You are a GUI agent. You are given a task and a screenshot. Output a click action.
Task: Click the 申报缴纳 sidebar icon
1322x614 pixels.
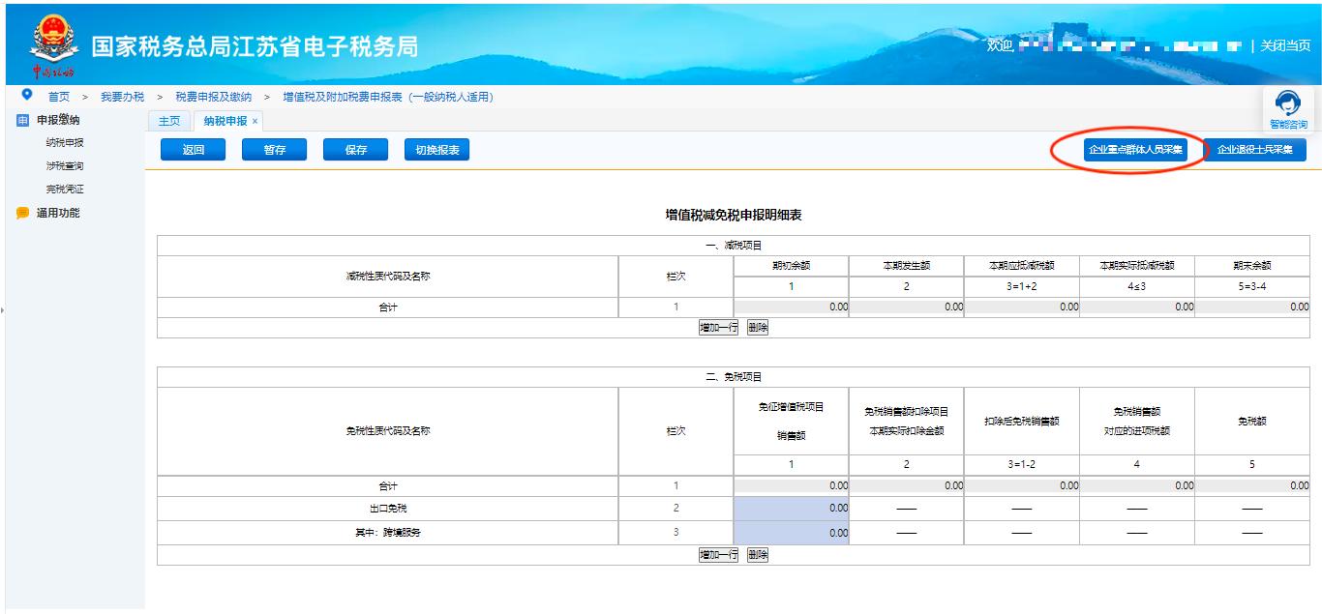pyautogui.click(x=23, y=121)
